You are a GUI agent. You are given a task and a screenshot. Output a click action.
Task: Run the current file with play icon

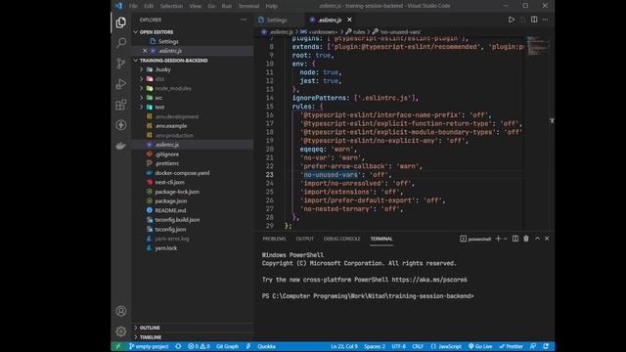pyautogui.click(x=511, y=20)
